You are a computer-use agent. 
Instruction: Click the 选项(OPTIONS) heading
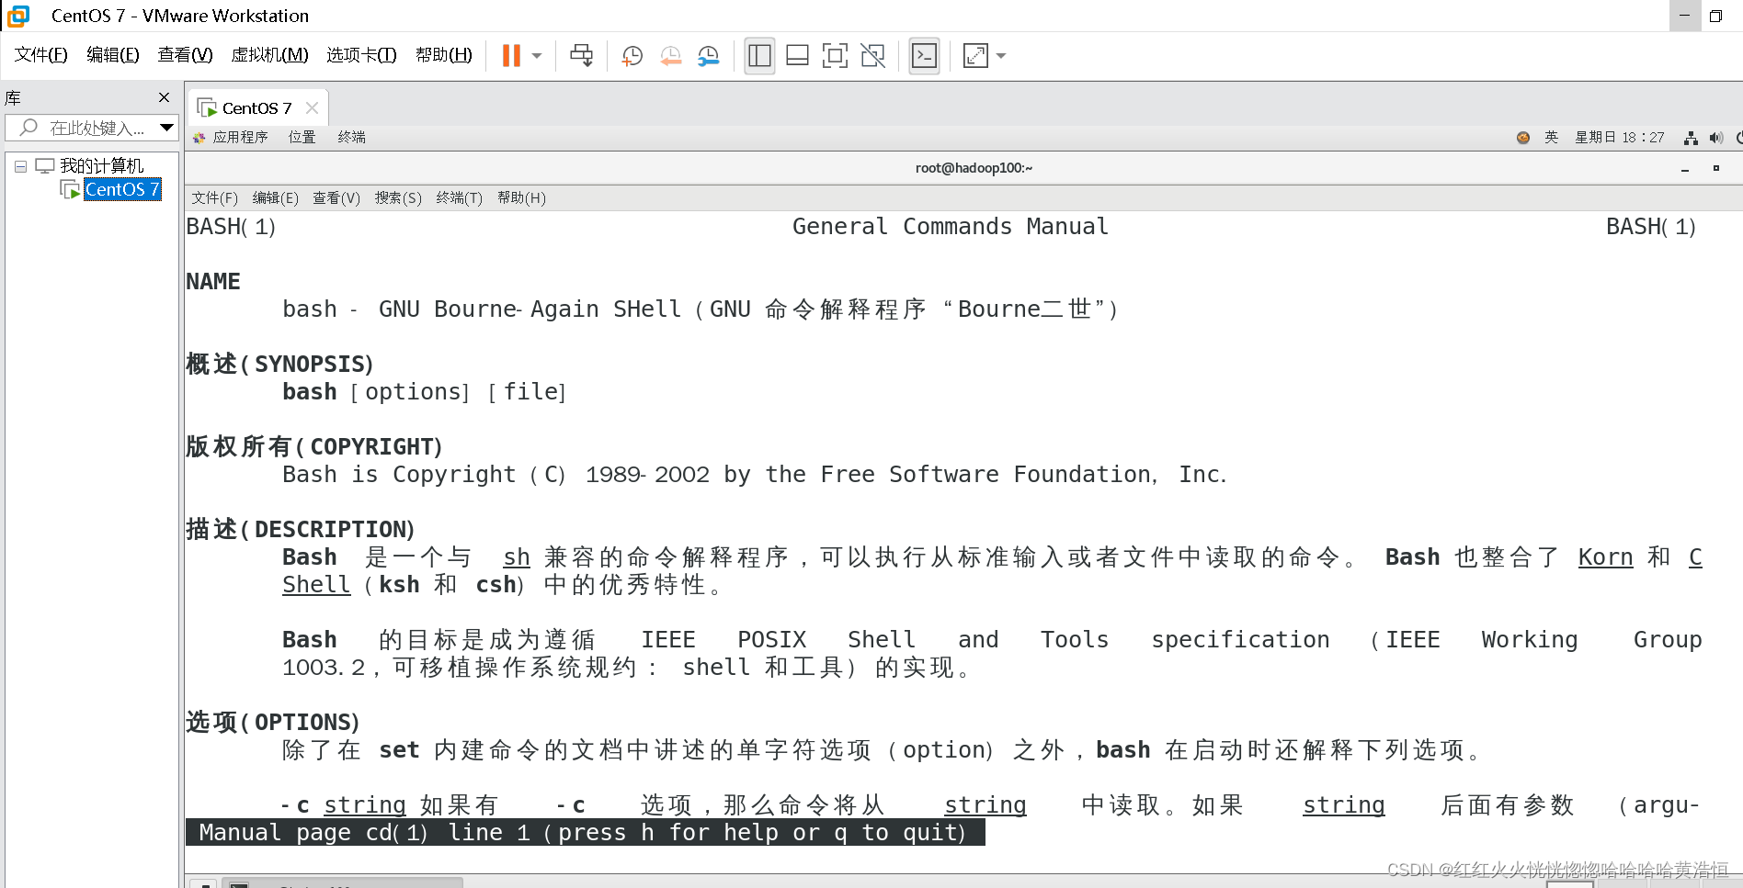point(273,723)
